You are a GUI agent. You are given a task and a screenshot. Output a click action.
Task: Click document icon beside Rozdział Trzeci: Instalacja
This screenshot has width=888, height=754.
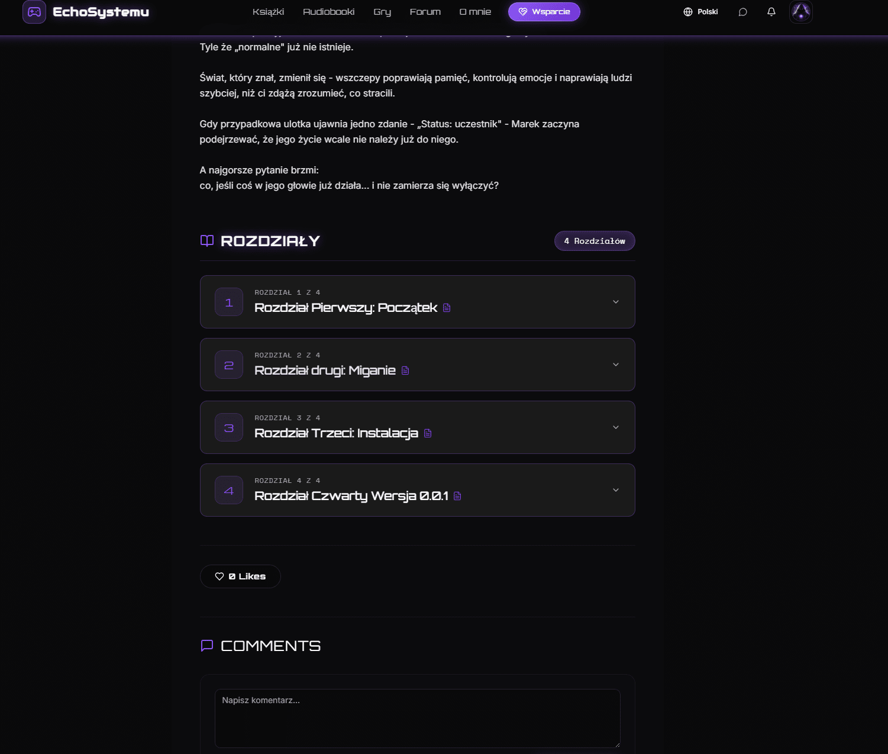point(428,433)
